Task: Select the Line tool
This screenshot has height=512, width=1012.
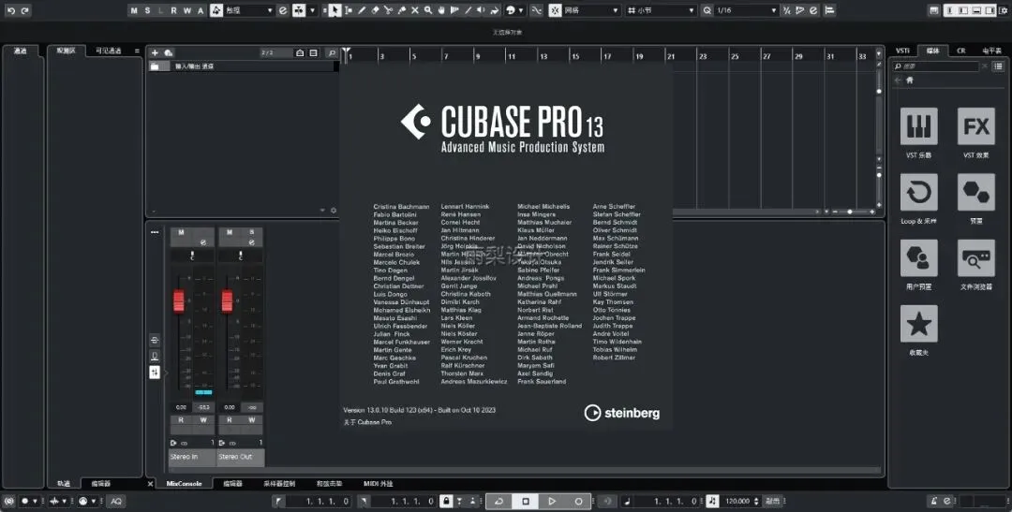Action: 468,10
